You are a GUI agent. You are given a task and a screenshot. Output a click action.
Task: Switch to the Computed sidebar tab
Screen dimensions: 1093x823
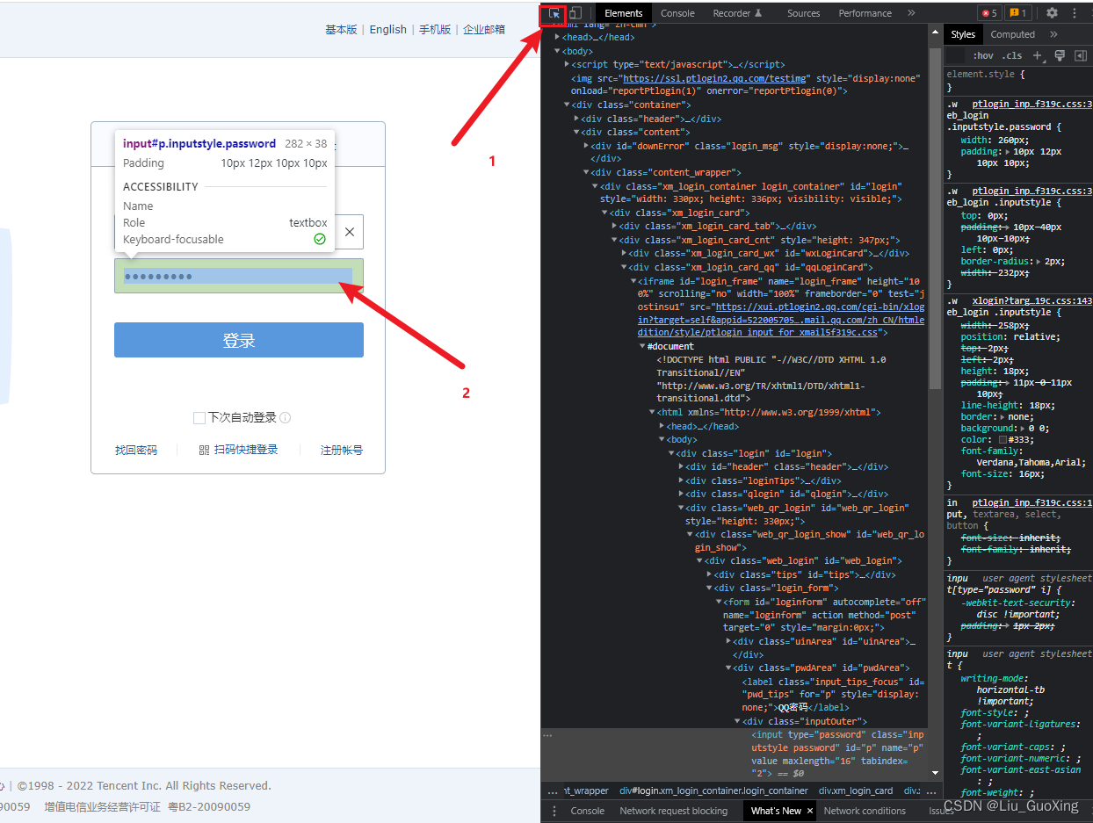(x=1012, y=34)
